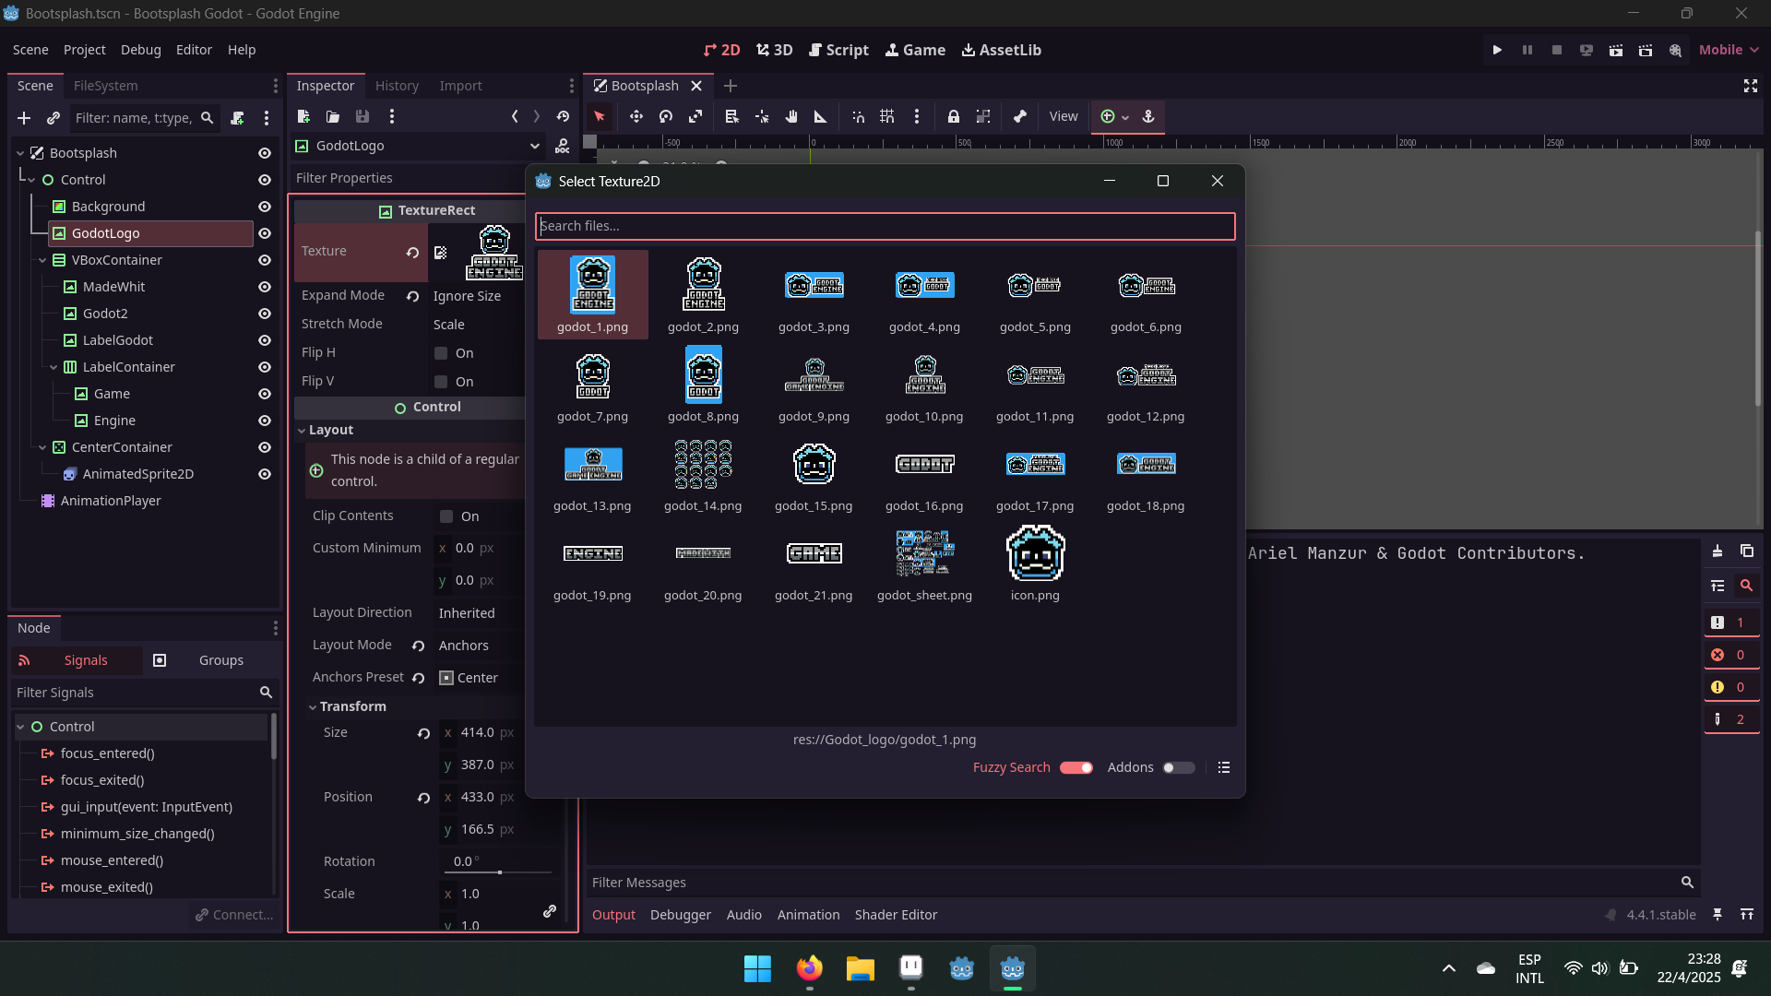Click the Select Mode arrow tool
The image size is (1771, 996).
pyautogui.click(x=600, y=116)
